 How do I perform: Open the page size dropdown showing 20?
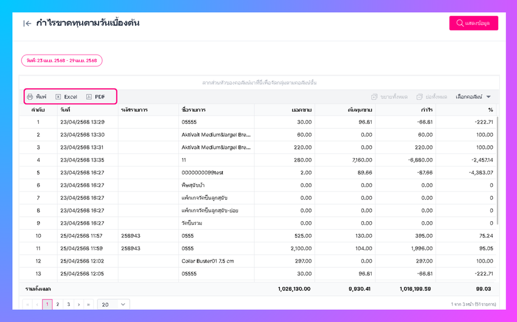tap(113, 304)
